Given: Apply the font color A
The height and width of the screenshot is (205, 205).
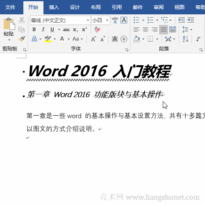Looking at the screenshot, I should click(x=62, y=39).
